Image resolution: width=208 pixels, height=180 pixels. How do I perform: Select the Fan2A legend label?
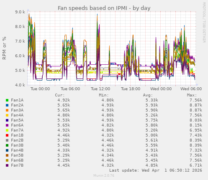(x=17, y=105)
